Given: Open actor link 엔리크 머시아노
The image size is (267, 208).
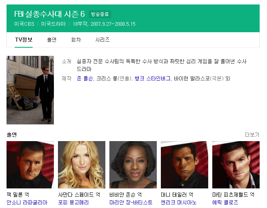Looking at the screenshot, I should point(179,202).
